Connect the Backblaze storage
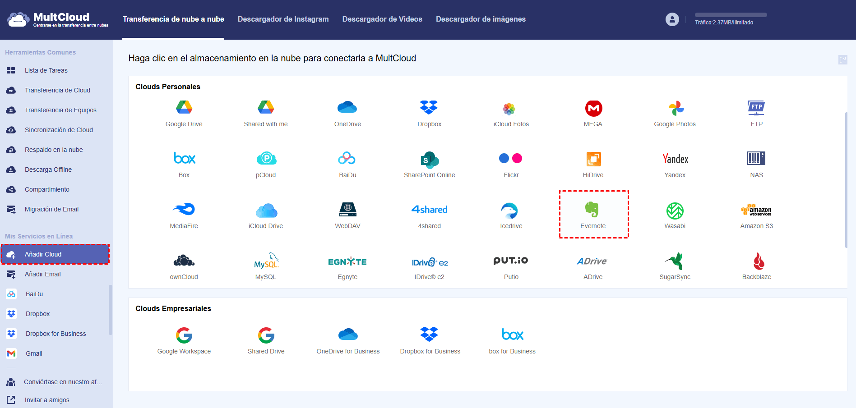856x408 pixels. tap(759, 261)
